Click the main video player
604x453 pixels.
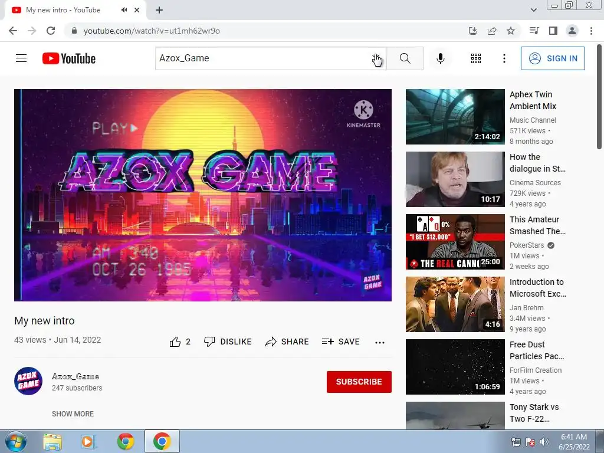point(203,195)
